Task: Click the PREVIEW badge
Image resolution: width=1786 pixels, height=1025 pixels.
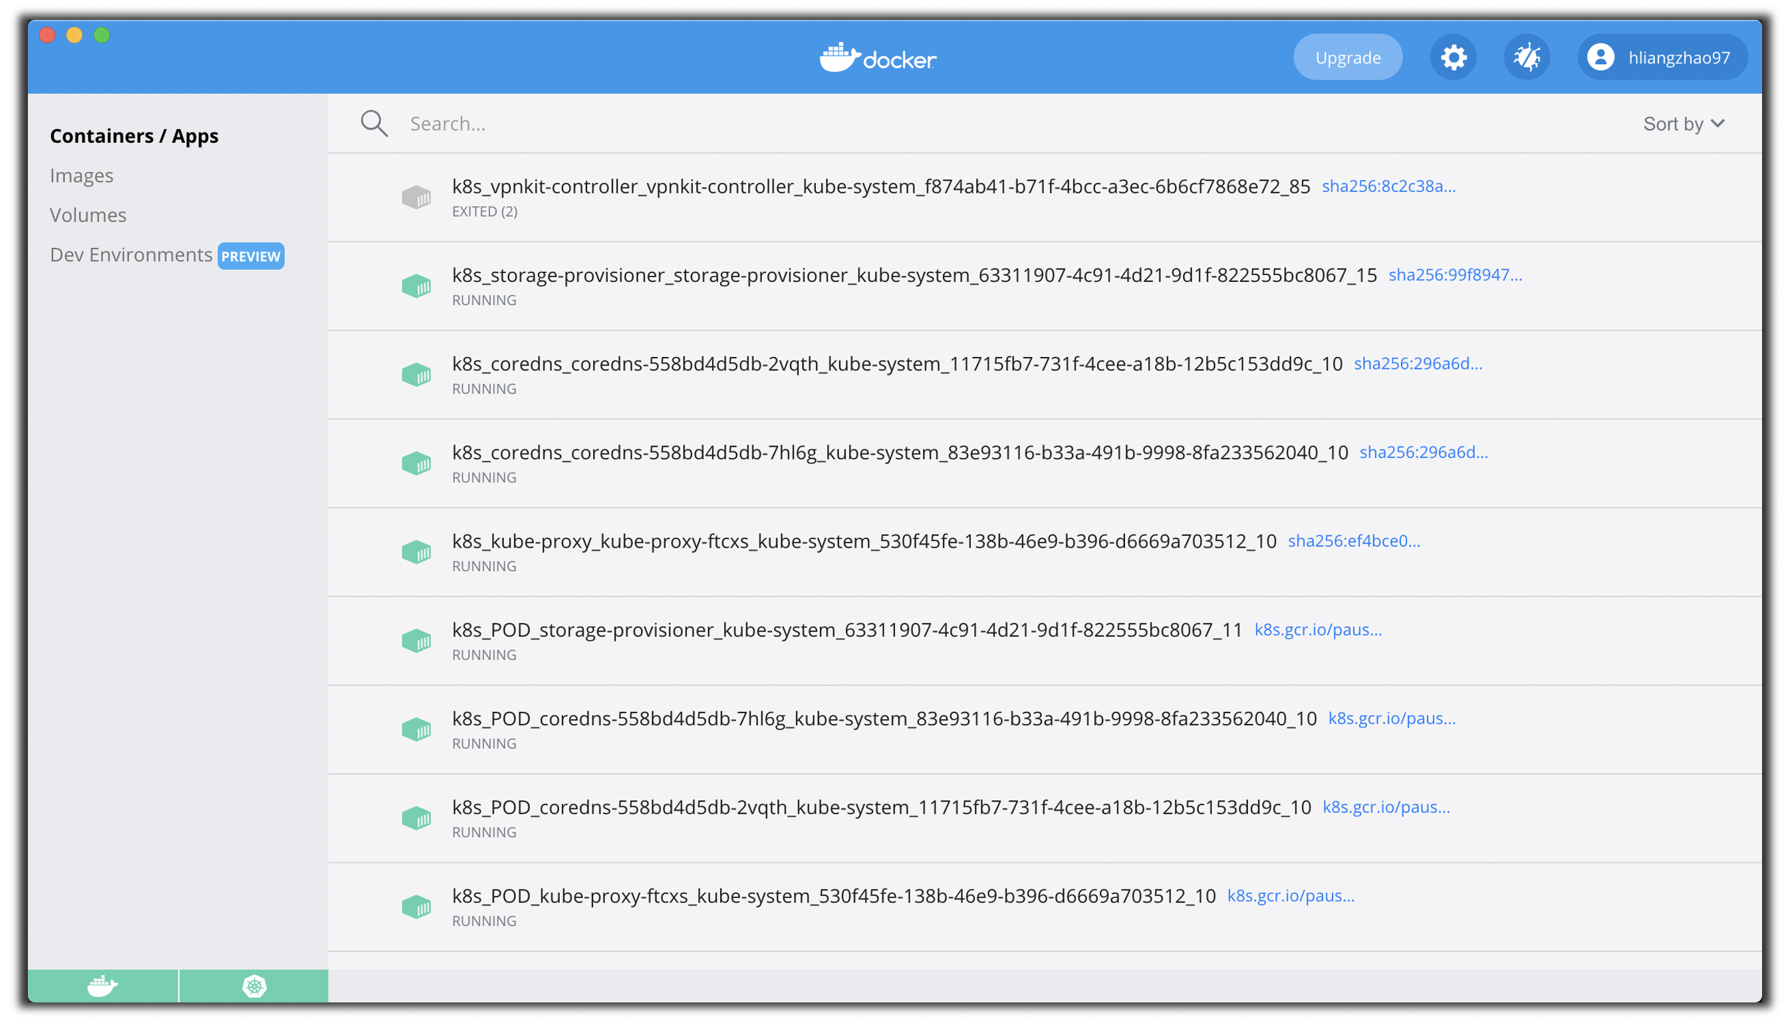Action: tap(251, 257)
